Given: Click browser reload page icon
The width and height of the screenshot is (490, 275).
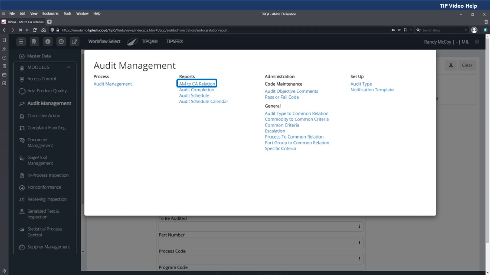Looking at the screenshot, I should coord(35,30).
